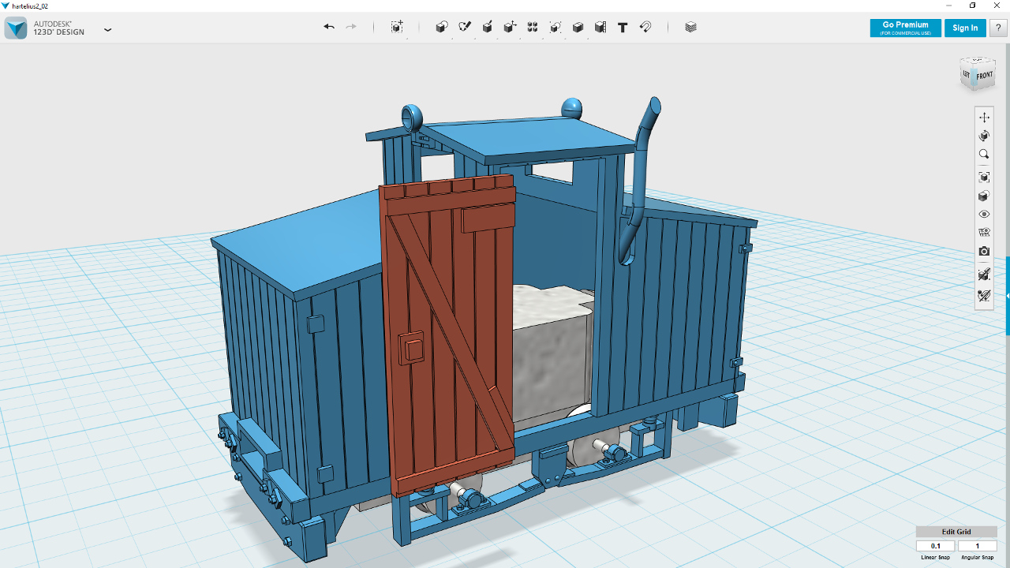
Task: Click the Go Premium button
Action: pyautogui.click(x=906, y=28)
